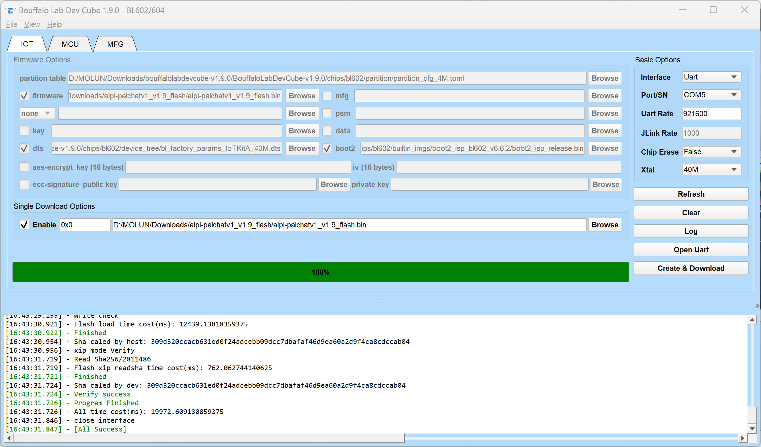
Task: Minimize the Dev Cube window
Action: pyautogui.click(x=683, y=10)
